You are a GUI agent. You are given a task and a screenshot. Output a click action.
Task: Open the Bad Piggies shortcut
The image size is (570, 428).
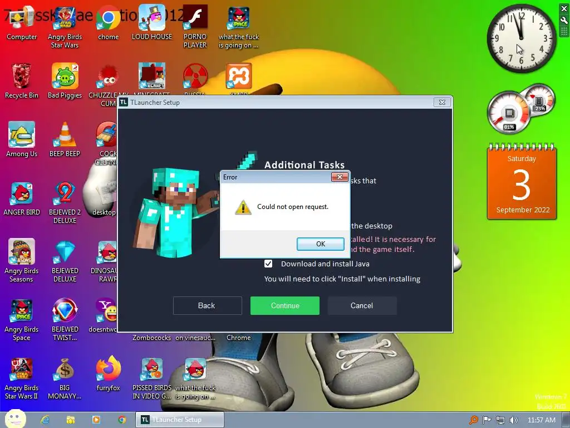click(x=65, y=81)
